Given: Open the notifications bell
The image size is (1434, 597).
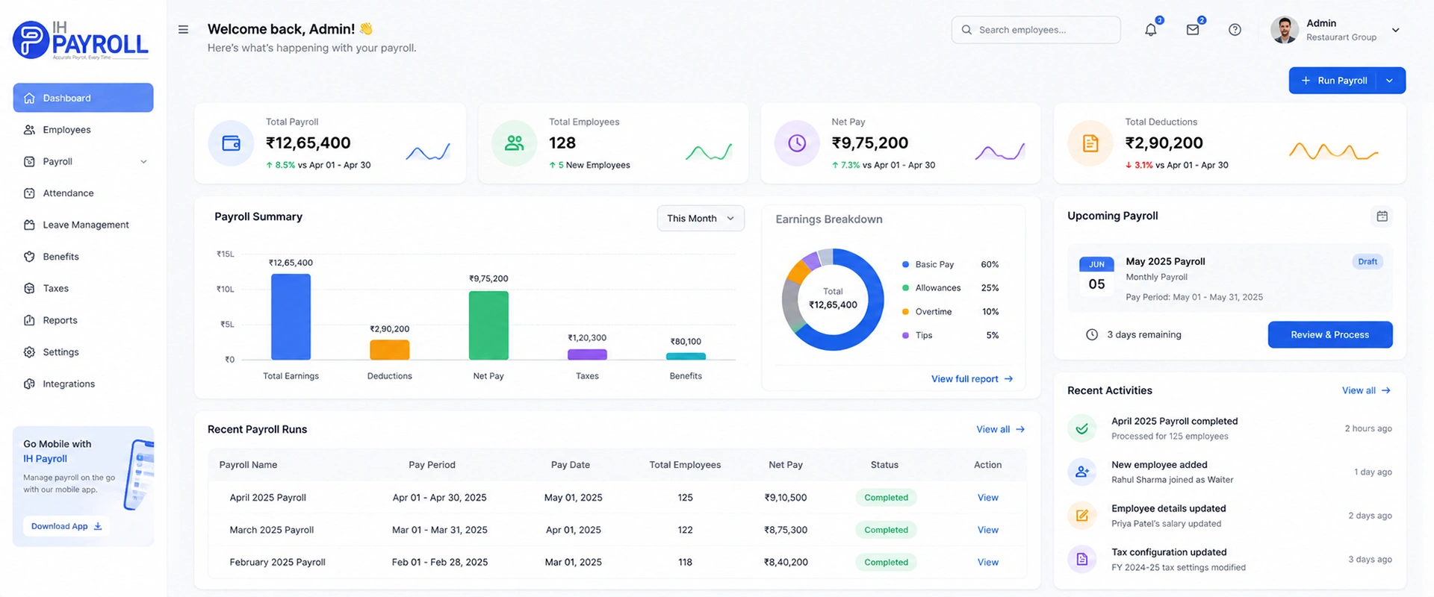Looking at the screenshot, I should pyautogui.click(x=1151, y=30).
